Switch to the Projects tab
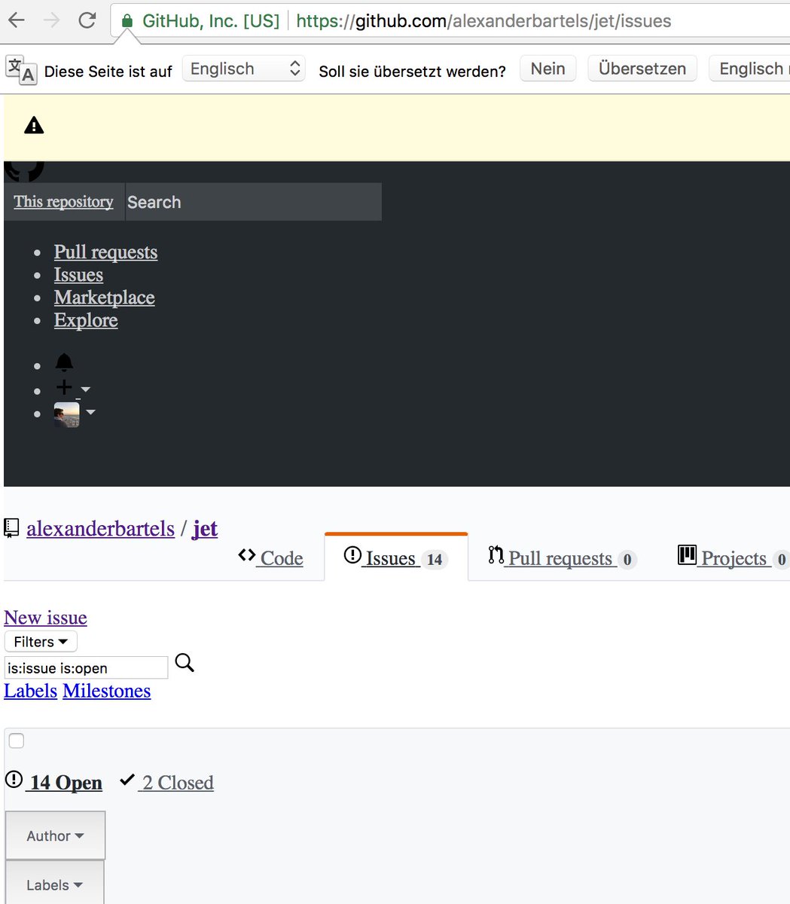 pyautogui.click(x=733, y=557)
